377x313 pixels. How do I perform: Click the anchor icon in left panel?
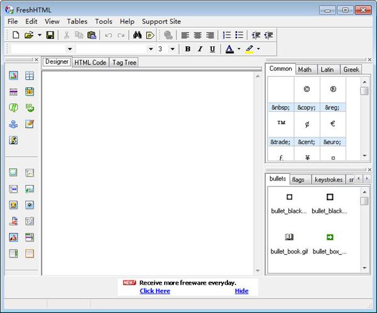point(13,124)
